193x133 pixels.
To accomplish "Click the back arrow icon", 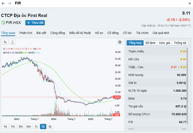I will (x=3, y=3).
